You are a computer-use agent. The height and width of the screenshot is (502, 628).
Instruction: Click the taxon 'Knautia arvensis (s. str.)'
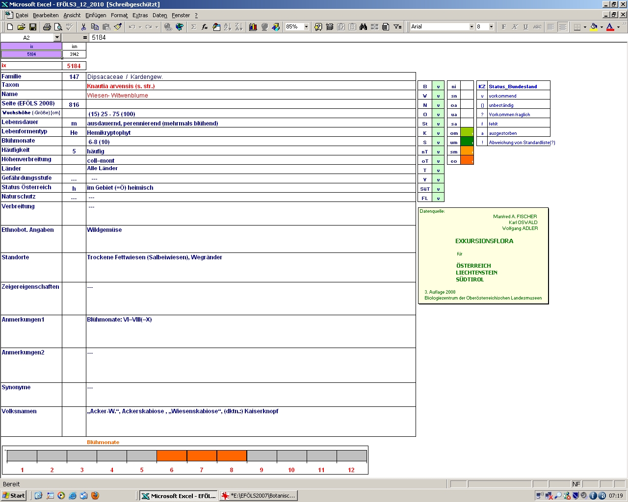pyautogui.click(x=121, y=86)
